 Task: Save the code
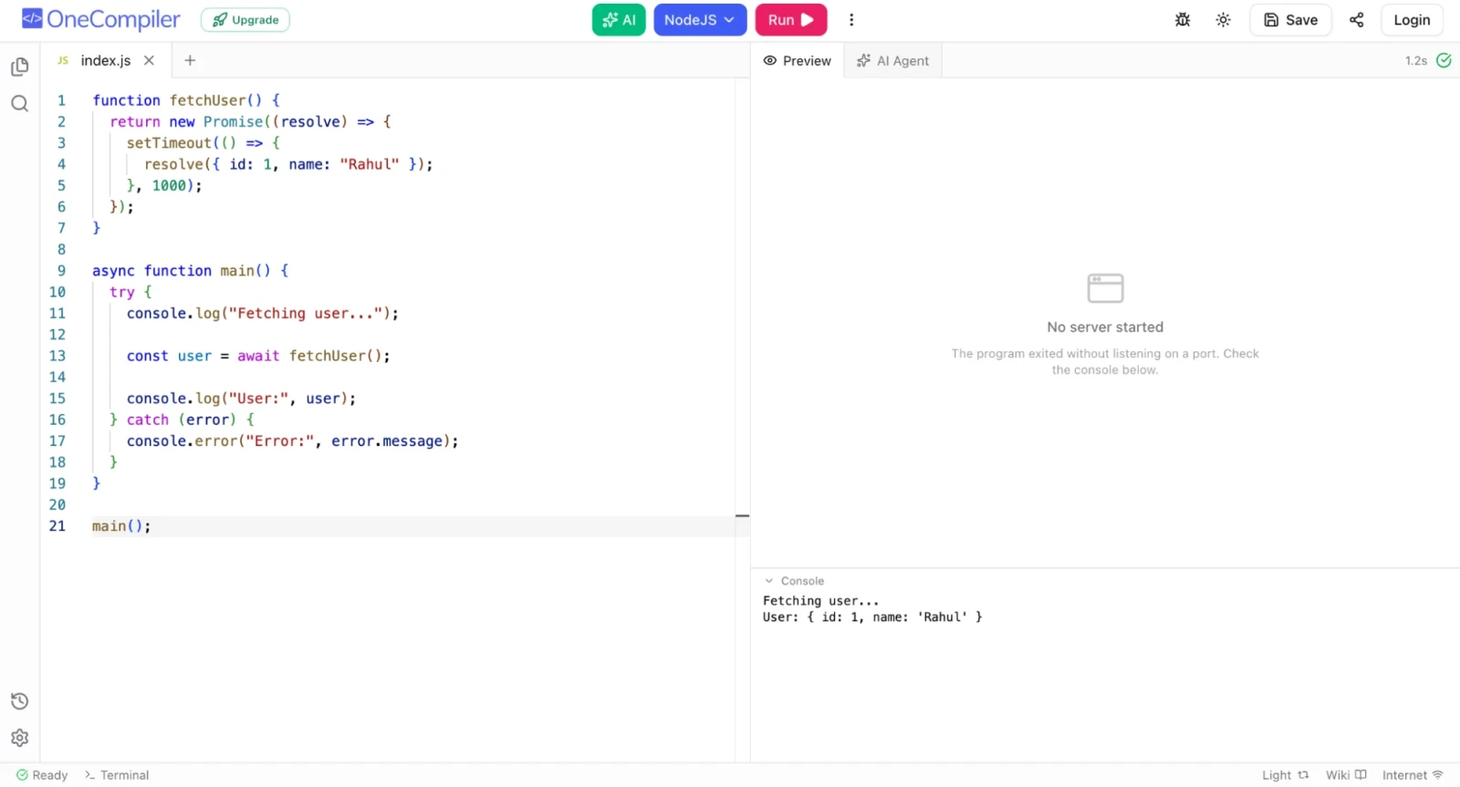1290,20
